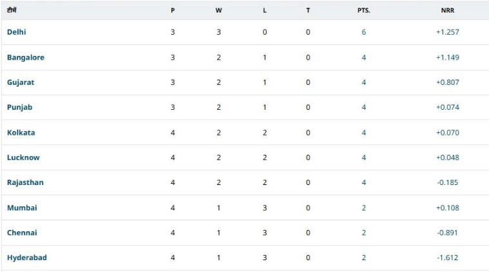
Task: Click the NRR column header
Action: 447,10
